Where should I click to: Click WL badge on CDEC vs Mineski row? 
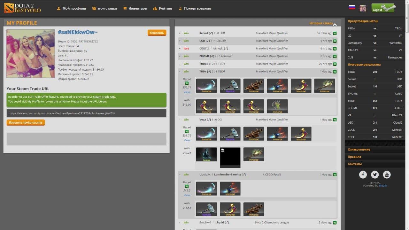pyautogui.click(x=335, y=49)
